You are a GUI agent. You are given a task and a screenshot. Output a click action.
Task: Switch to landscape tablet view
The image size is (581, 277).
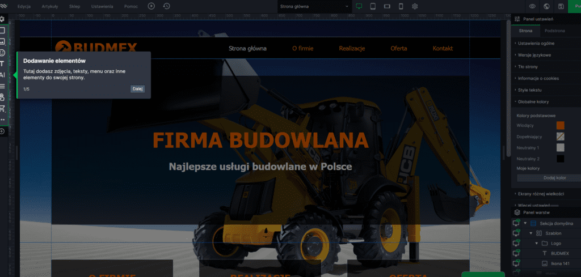point(387,6)
